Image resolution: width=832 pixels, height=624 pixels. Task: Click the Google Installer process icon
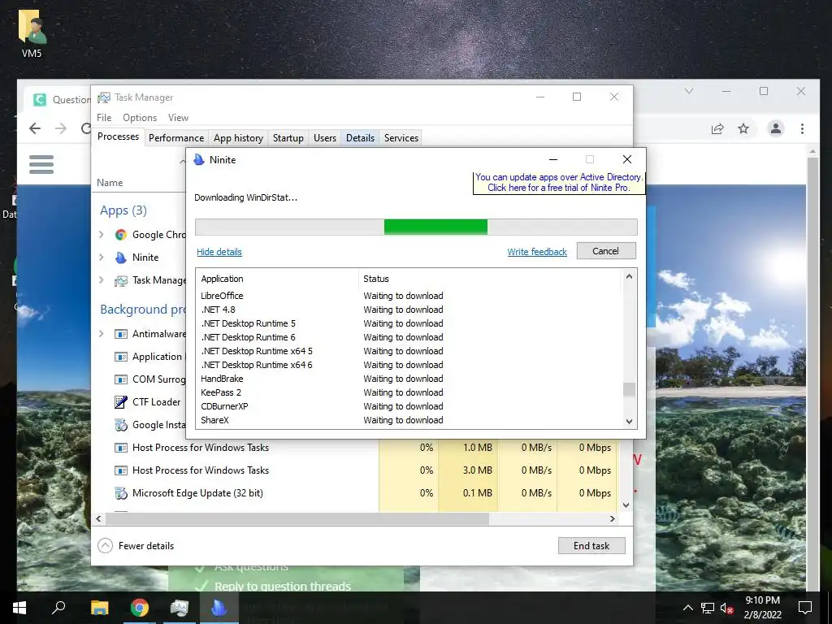click(x=121, y=425)
